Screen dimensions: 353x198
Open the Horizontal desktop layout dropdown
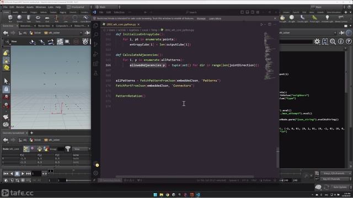[78, 7]
